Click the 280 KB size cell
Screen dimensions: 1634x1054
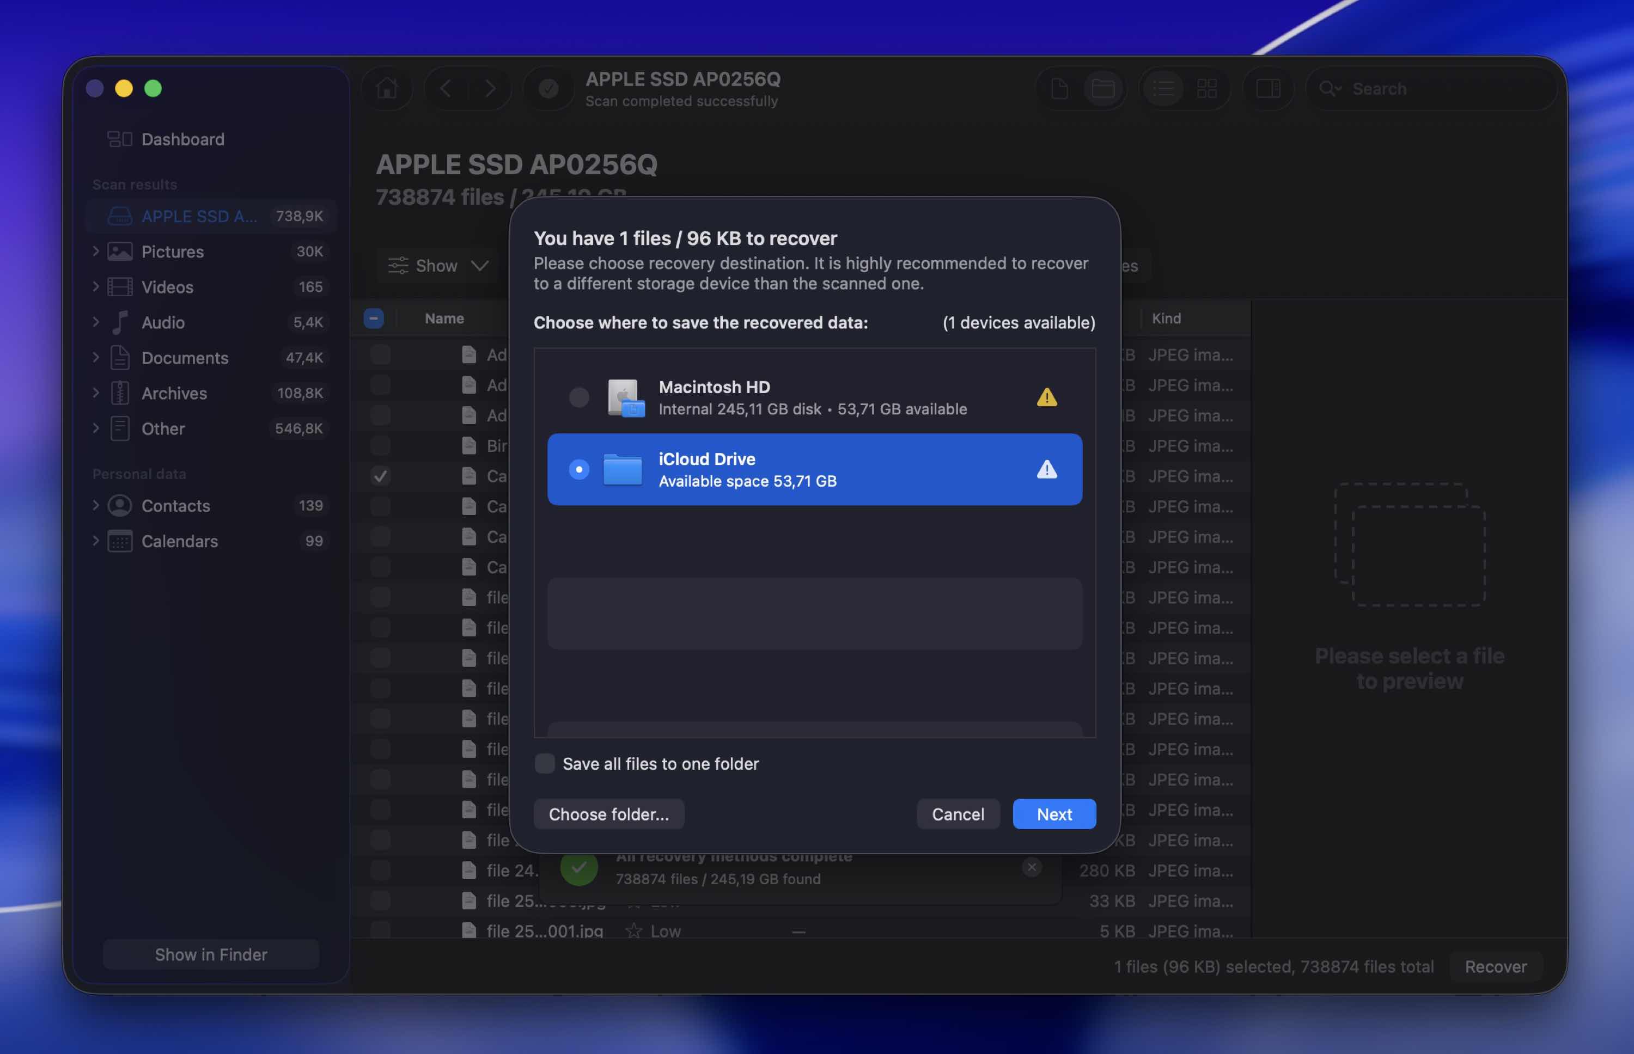pyautogui.click(x=1107, y=870)
